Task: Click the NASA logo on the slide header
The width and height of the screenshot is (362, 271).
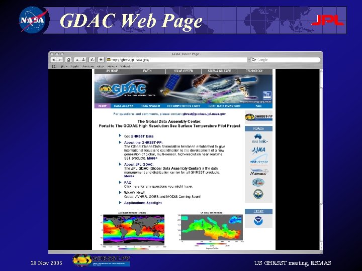Action: (x=34, y=20)
